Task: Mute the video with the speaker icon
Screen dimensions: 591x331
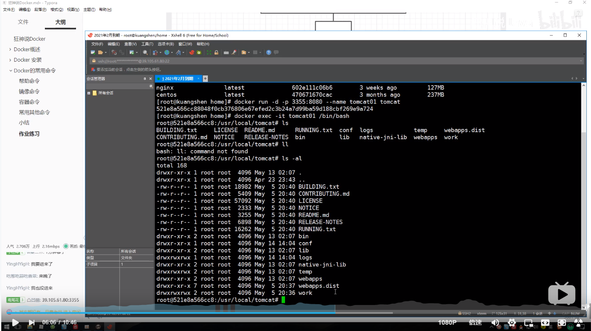Action: (495, 322)
